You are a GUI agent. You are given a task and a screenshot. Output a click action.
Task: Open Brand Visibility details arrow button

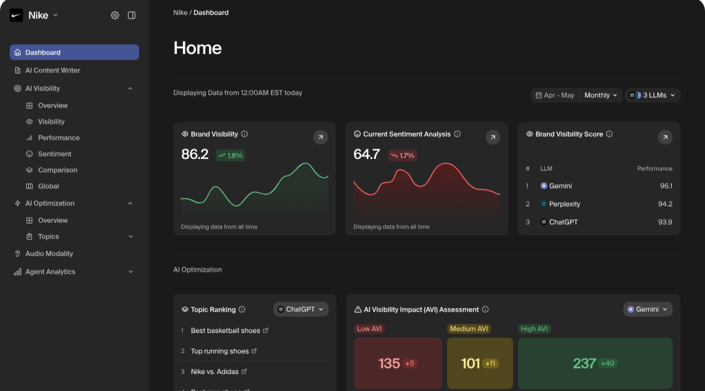(x=321, y=138)
